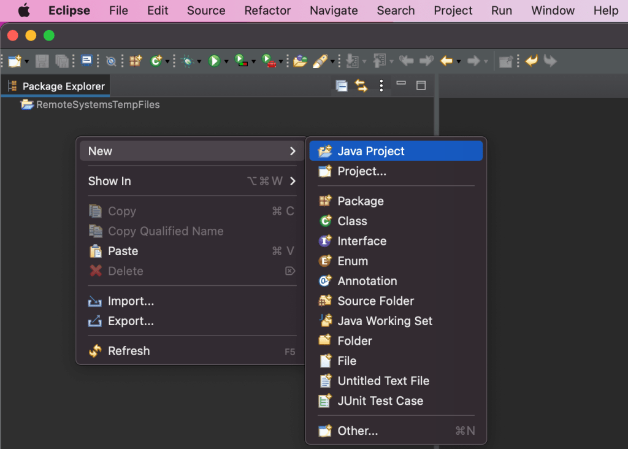This screenshot has width=628, height=449.
Task: Click the New Java Class toolbar icon
Action: 156,61
